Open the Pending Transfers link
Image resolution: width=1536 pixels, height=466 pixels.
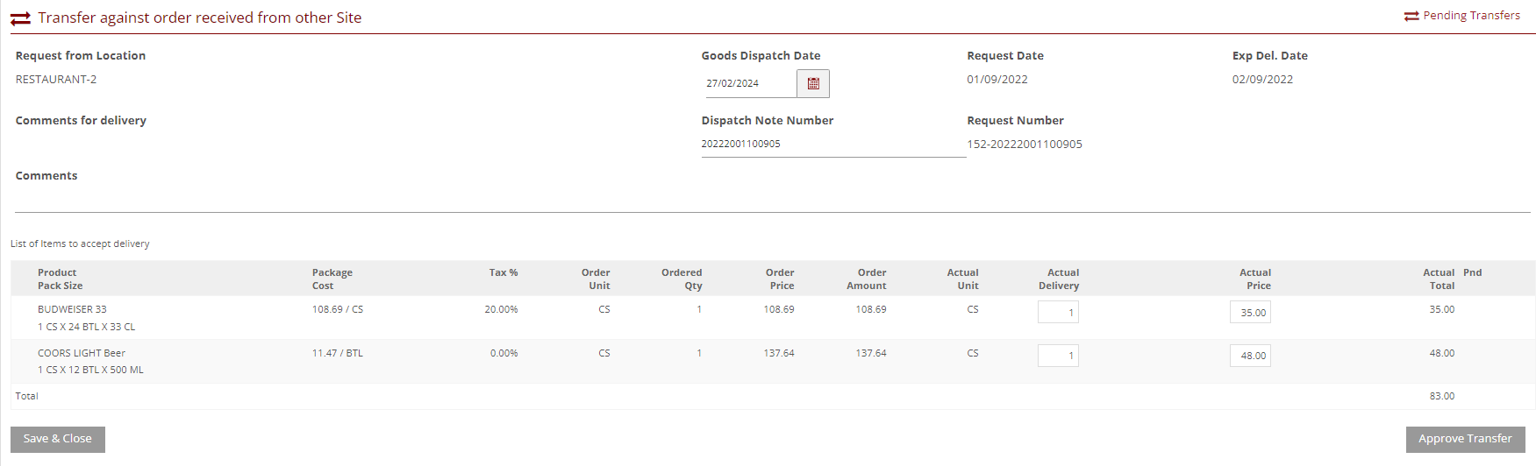[1471, 16]
